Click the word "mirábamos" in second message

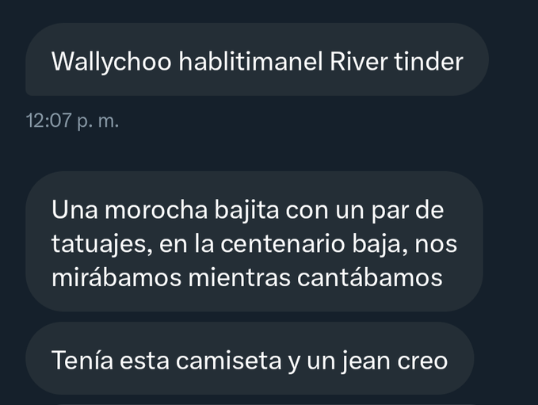pyautogui.click(x=116, y=277)
